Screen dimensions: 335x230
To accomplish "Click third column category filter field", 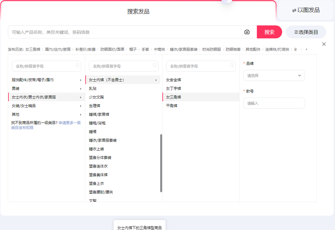I will click(x=201, y=66).
